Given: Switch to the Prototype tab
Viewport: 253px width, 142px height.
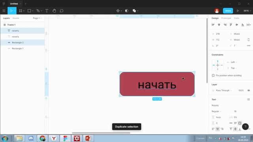Looking at the screenshot, I should tap(226, 18).
